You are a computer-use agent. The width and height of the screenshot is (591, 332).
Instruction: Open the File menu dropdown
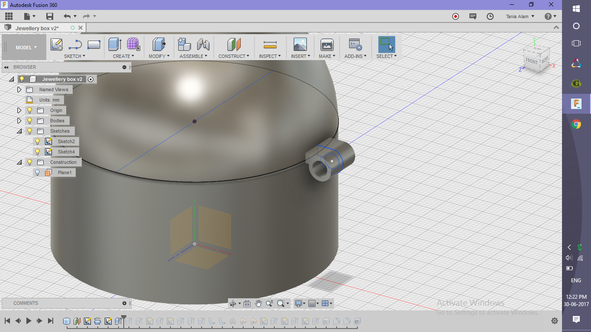click(x=29, y=16)
